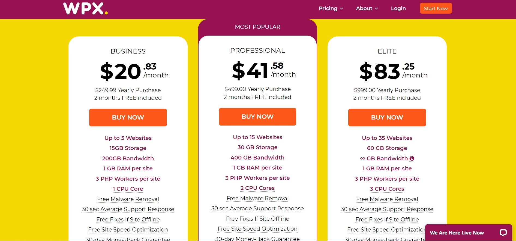Click 3 CPU Cores link under Elite
This screenshot has height=241, width=516.
pos(387,189)
